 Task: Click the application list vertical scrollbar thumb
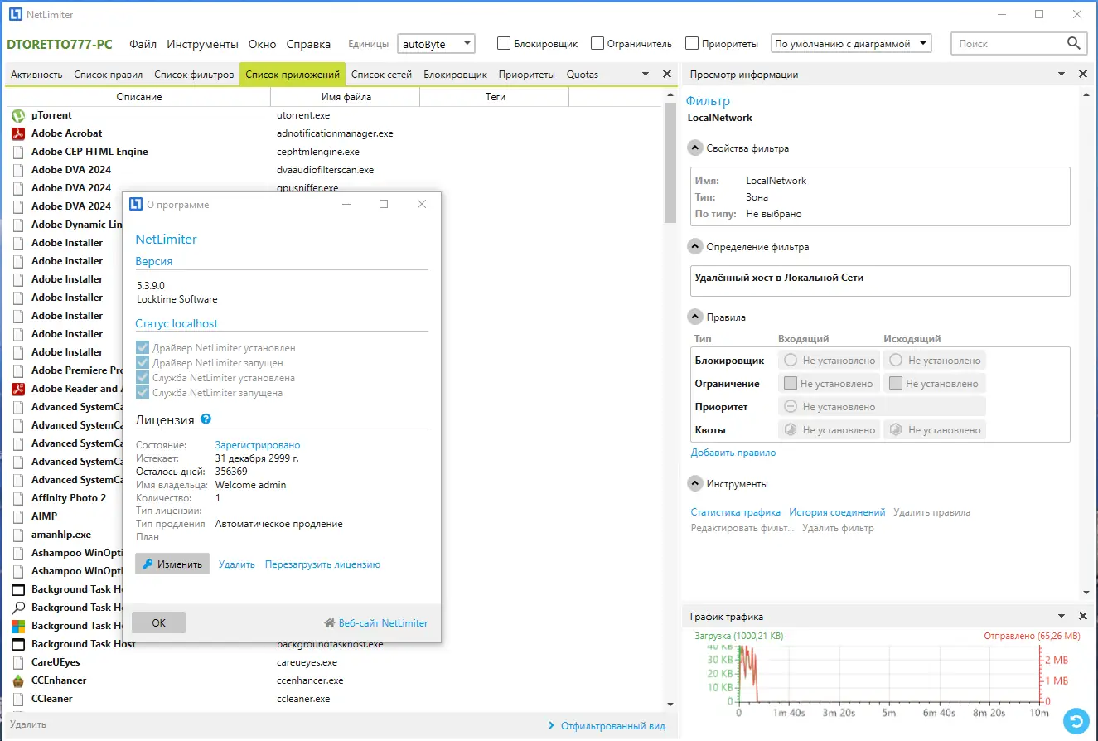[671, 163]
